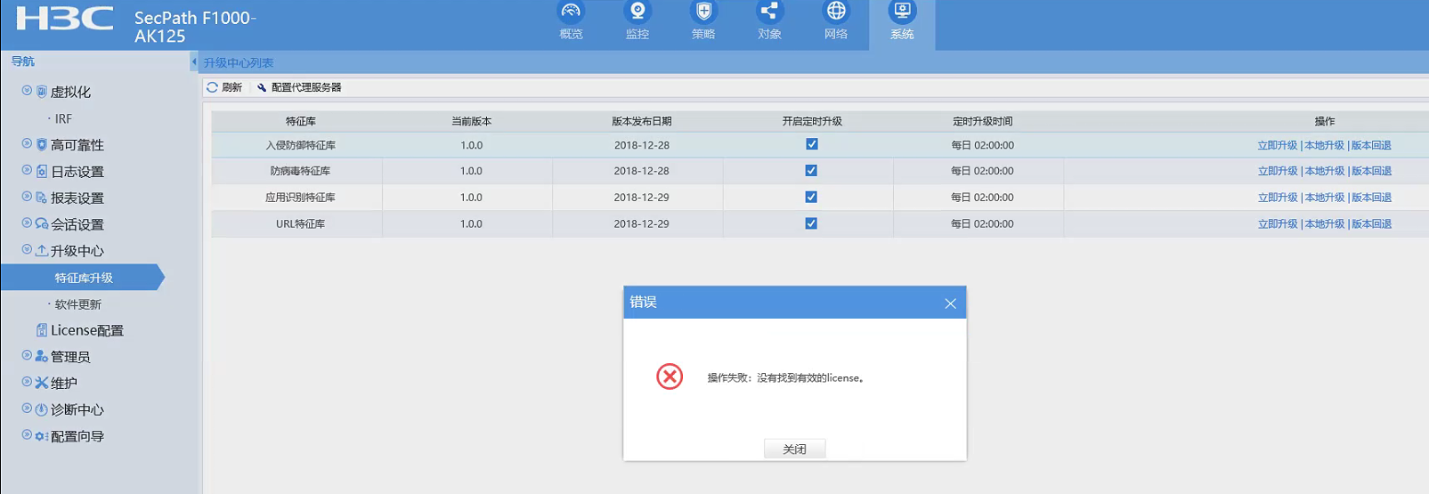1429x494 pixels.
Task: Close the 错误 dialog with X
Action: (x=950, y=304)
